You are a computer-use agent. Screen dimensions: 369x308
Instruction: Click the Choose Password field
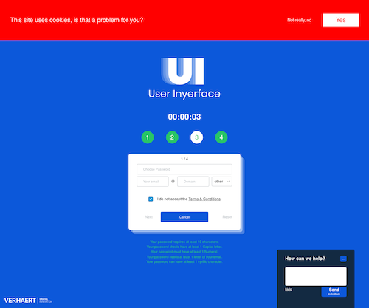184,169
